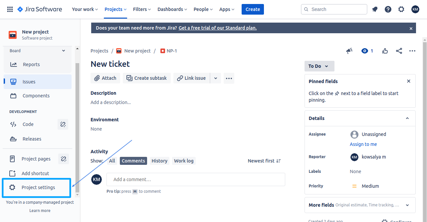Viewport: 427px width, 222px height.
Task: Click the Assign to me link
Action: point(363,144)
